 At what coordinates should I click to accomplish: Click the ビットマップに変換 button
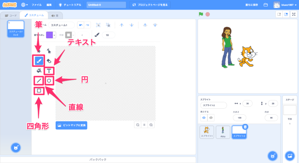tap(71, 125)
